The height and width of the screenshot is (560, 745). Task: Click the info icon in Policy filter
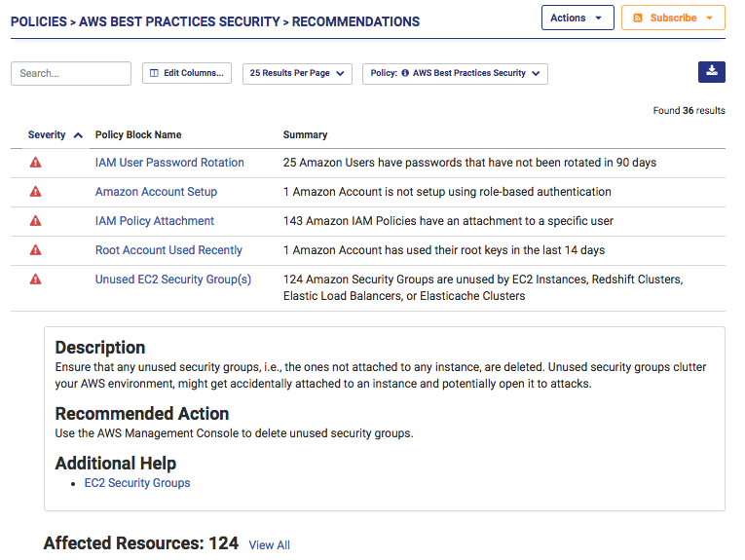point(405,73)
